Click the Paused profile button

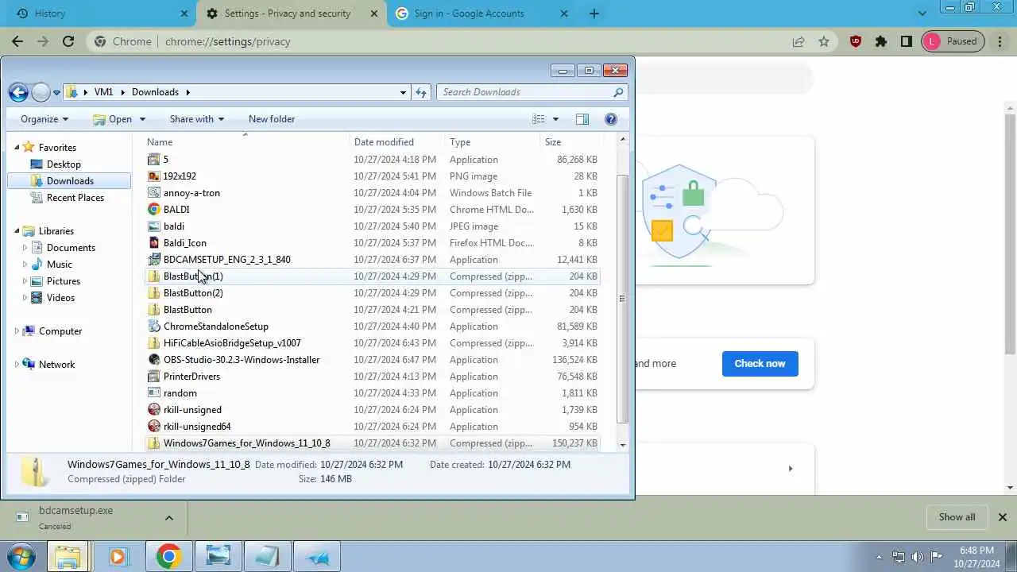(x=953, y=41)
